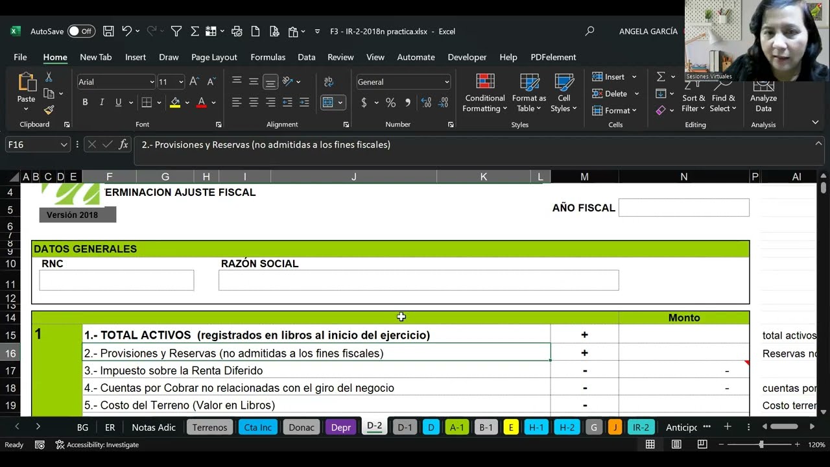Open the search magnifier in the title bar

coord(589,31)
